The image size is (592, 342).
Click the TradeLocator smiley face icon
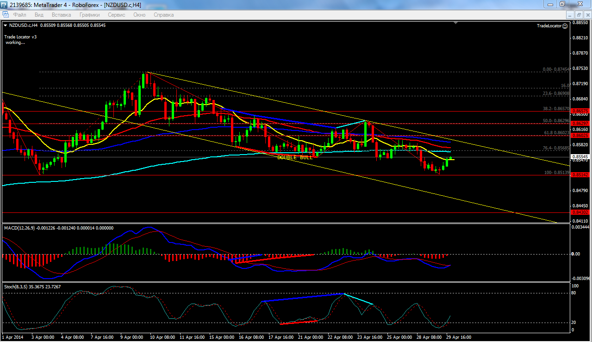(566, 26)
